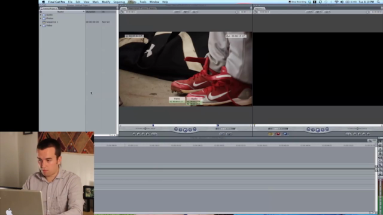Click the Viewer Add Marker button
Image resolution: width=383 pixels, height=215 pixels.
(147, 134)
